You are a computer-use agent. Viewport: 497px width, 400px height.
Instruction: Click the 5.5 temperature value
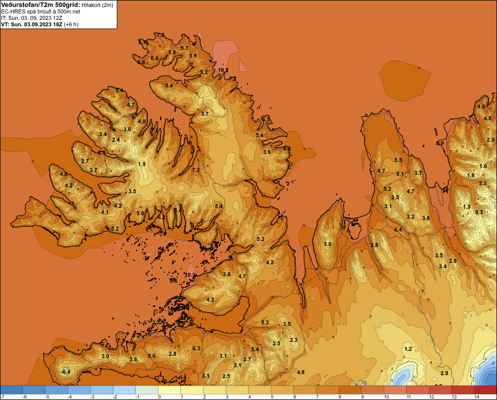(x=398, y=160)
